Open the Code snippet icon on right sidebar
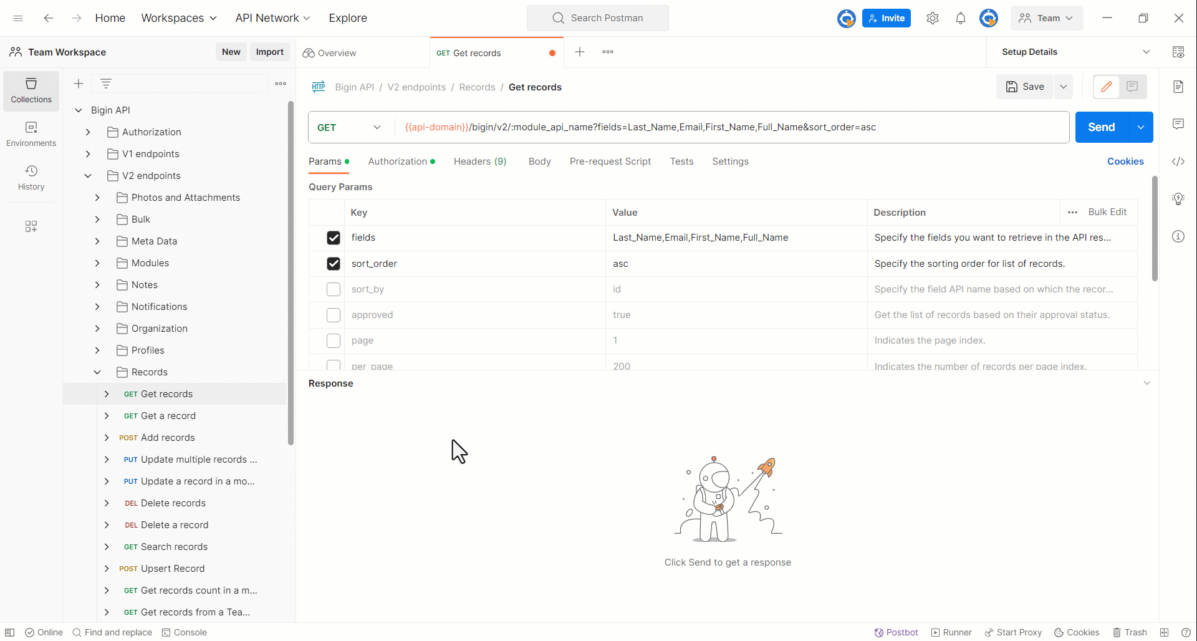 click(x=1178, y=161)
